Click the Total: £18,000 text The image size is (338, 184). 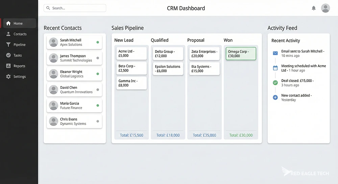(x=168, y=135)
